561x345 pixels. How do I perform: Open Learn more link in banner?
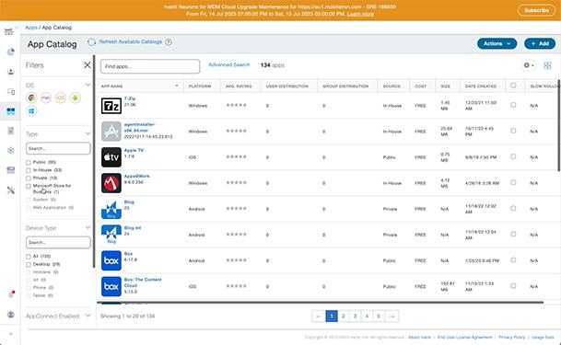pos(360,14)
